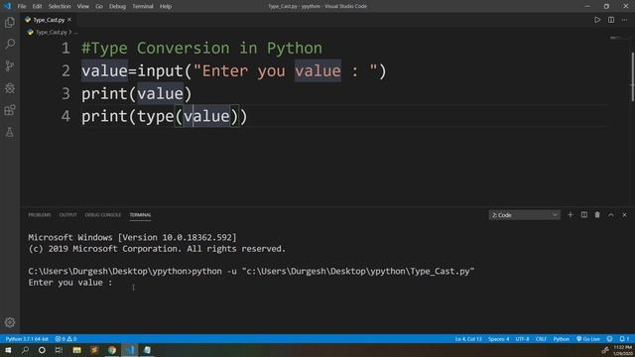Open the Debug view bug icon
This screenshot has height=357, width=635.
tap(10, 88)
